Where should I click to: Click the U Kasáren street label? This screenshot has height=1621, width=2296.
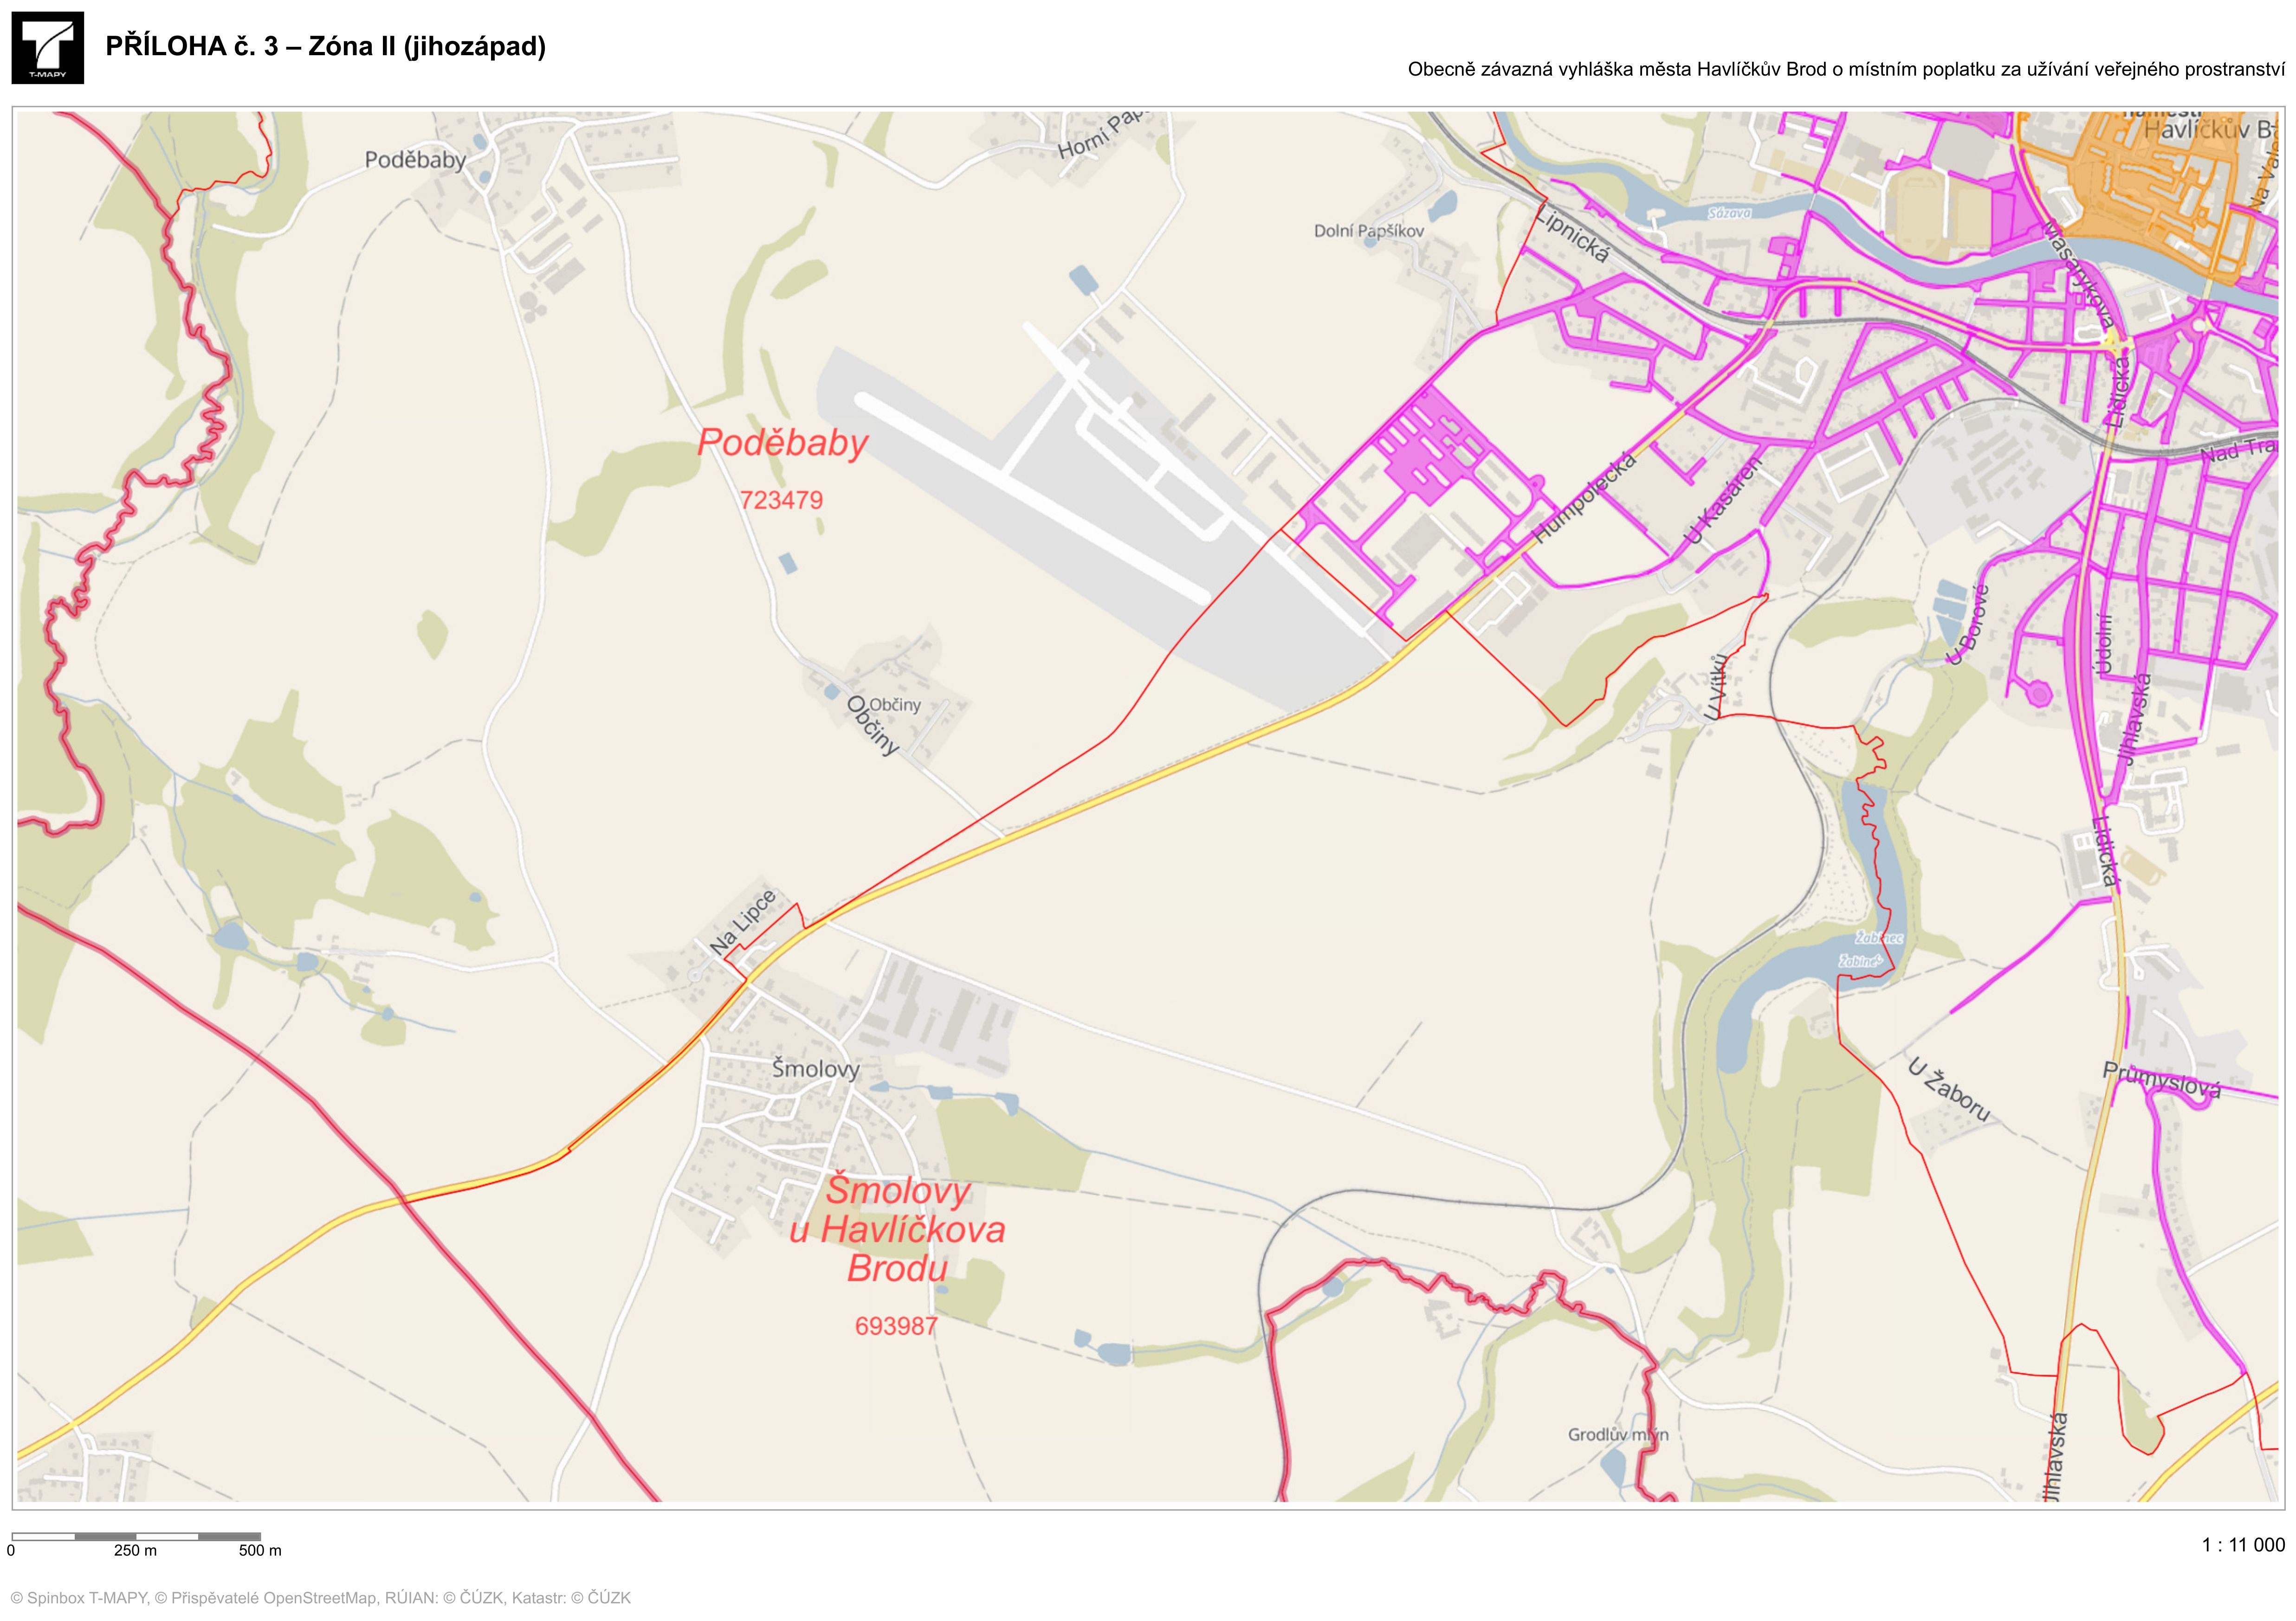1722,502
